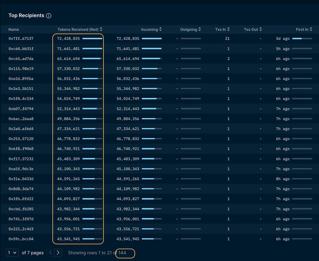Viewport: 319px width, 261px height.
Task: Click Incoming bar for 0x59c…bcc04
Action: coord(152,239)
